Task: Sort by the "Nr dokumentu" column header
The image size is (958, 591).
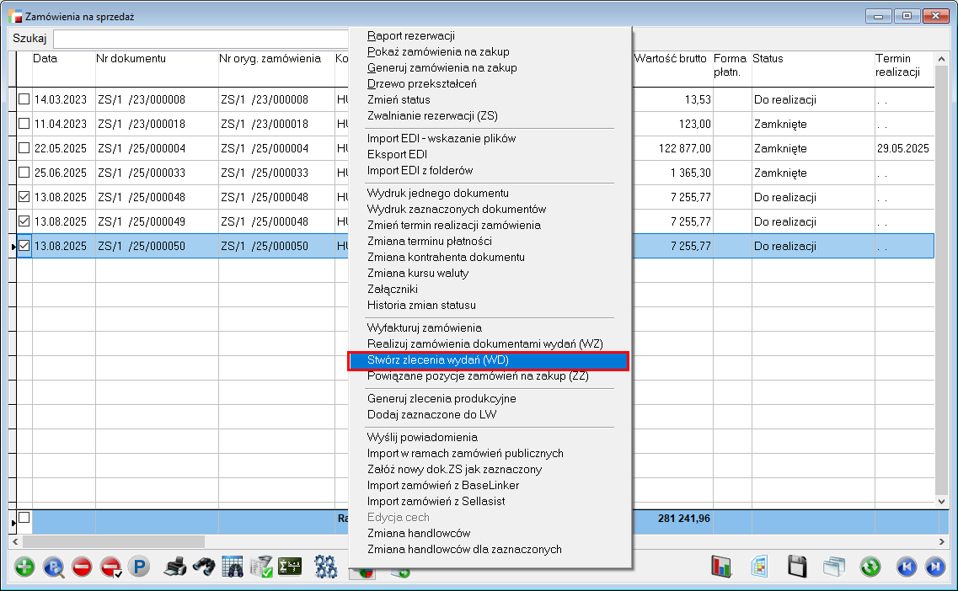Action: click(157, 59)
